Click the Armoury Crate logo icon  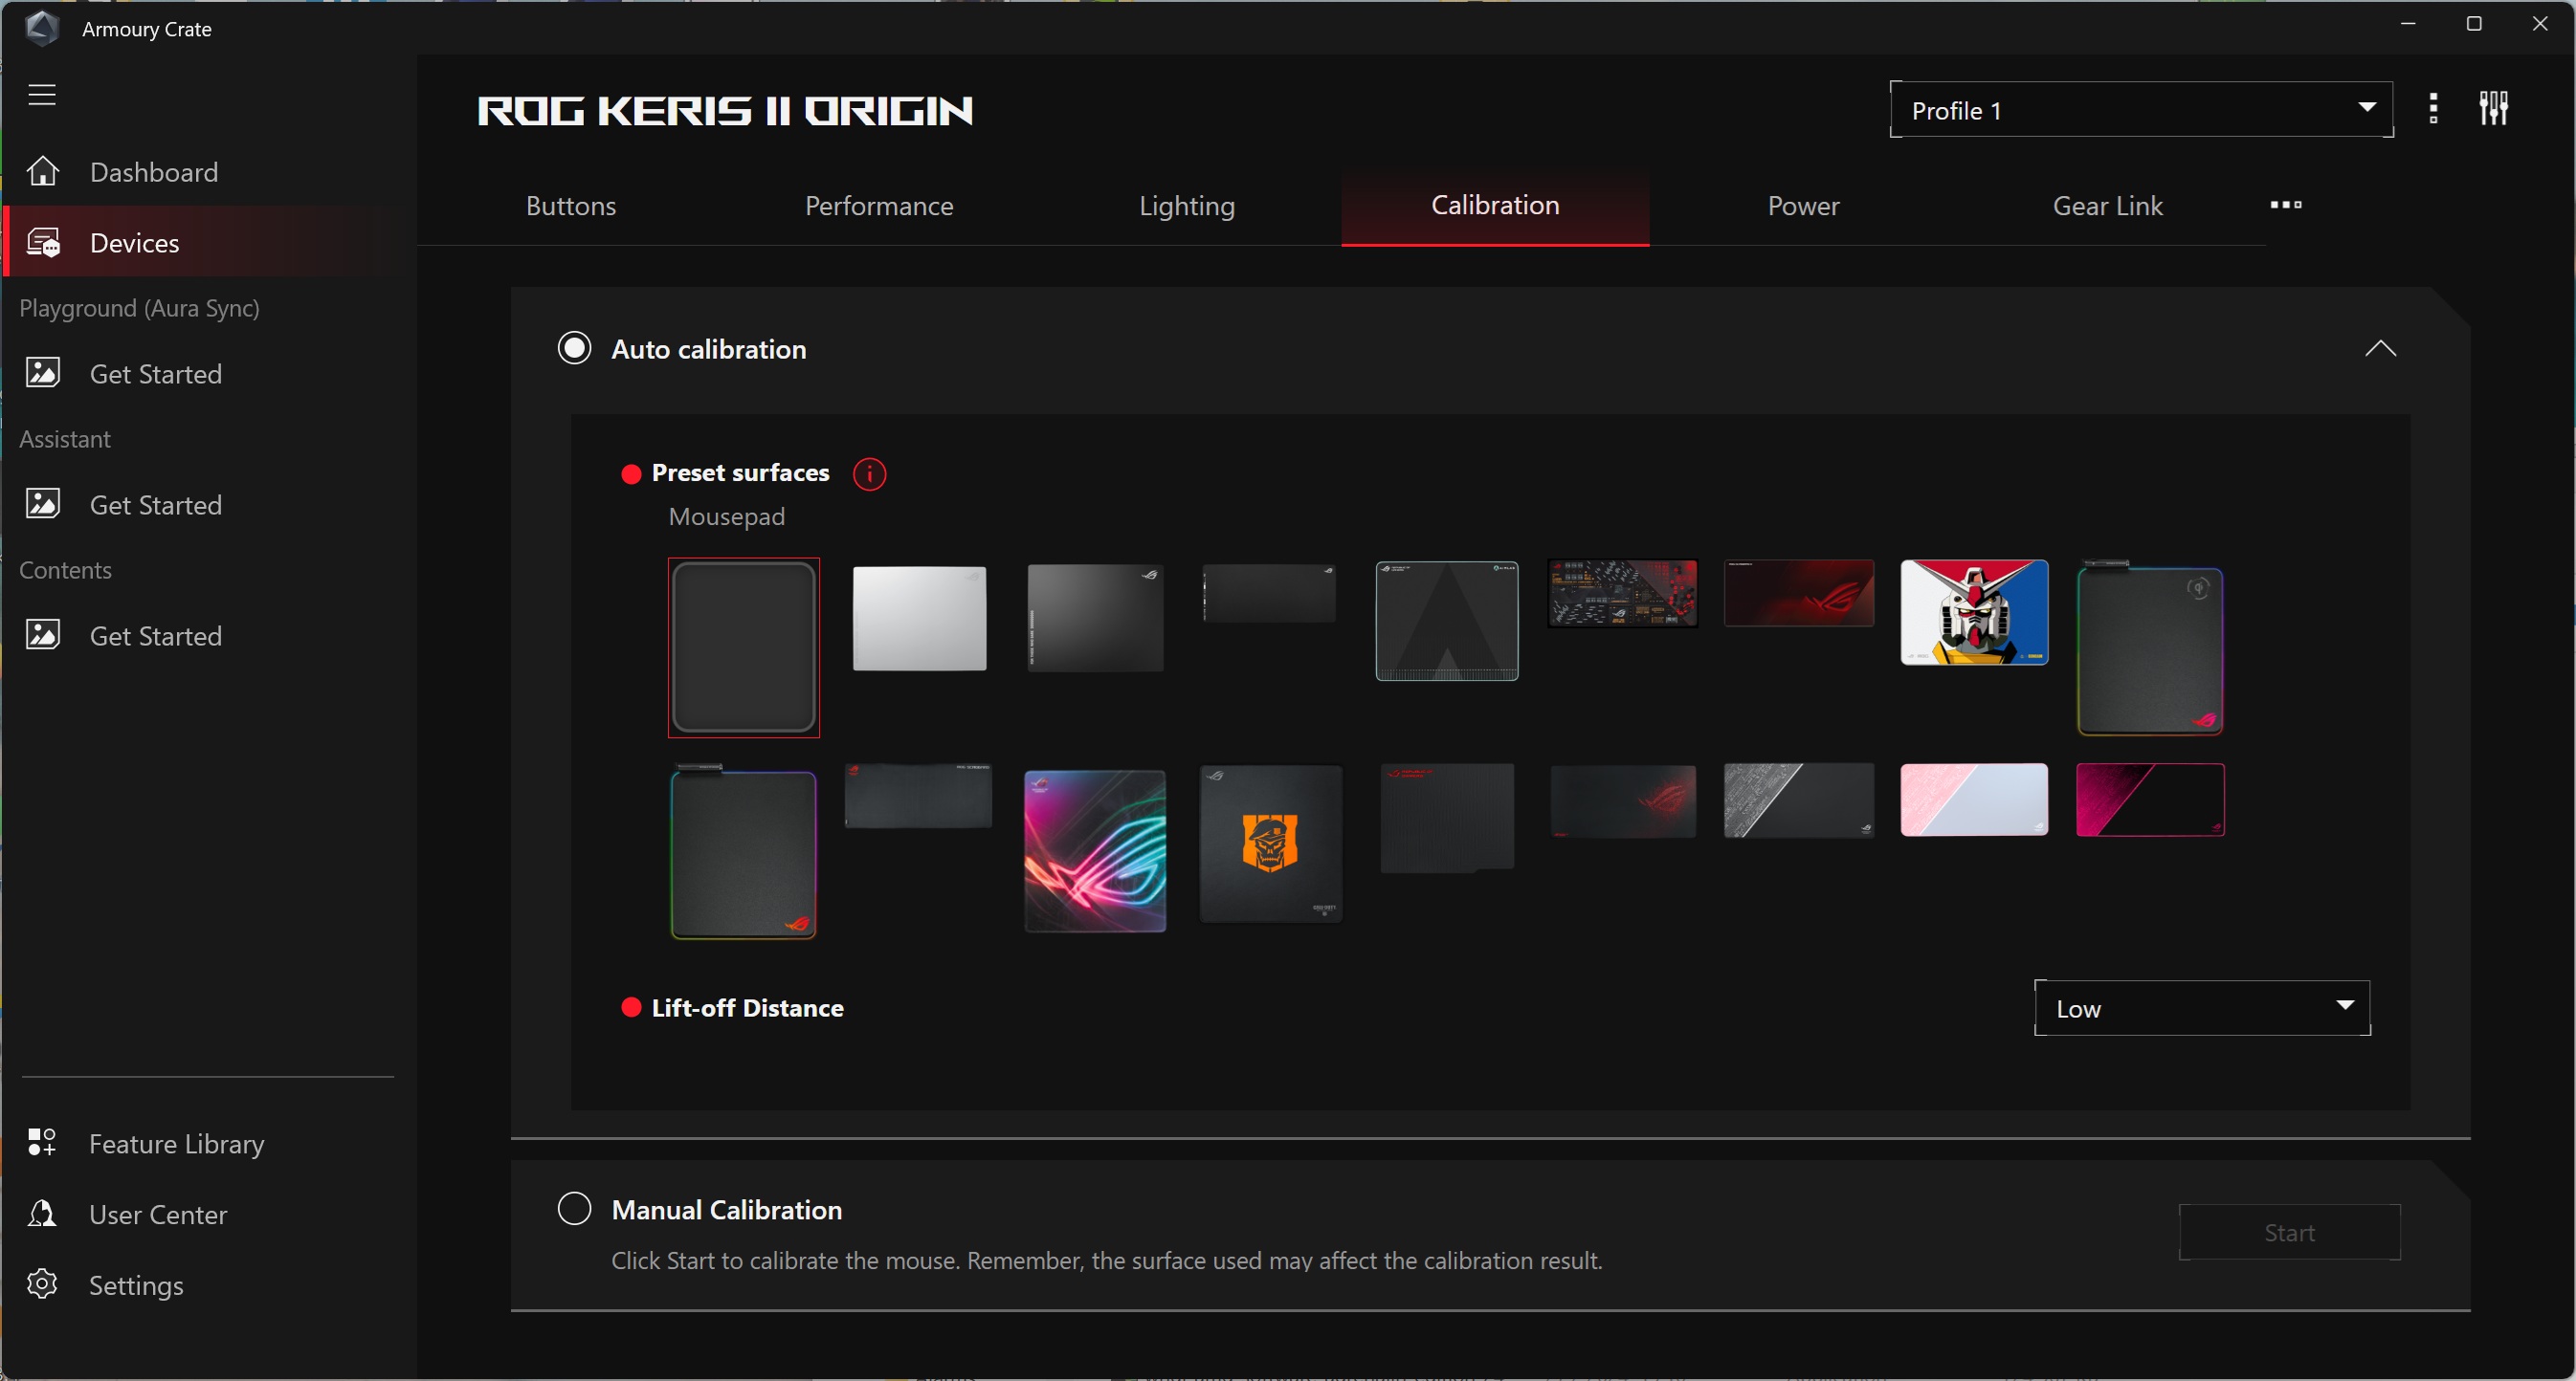[x=42, y=28]
